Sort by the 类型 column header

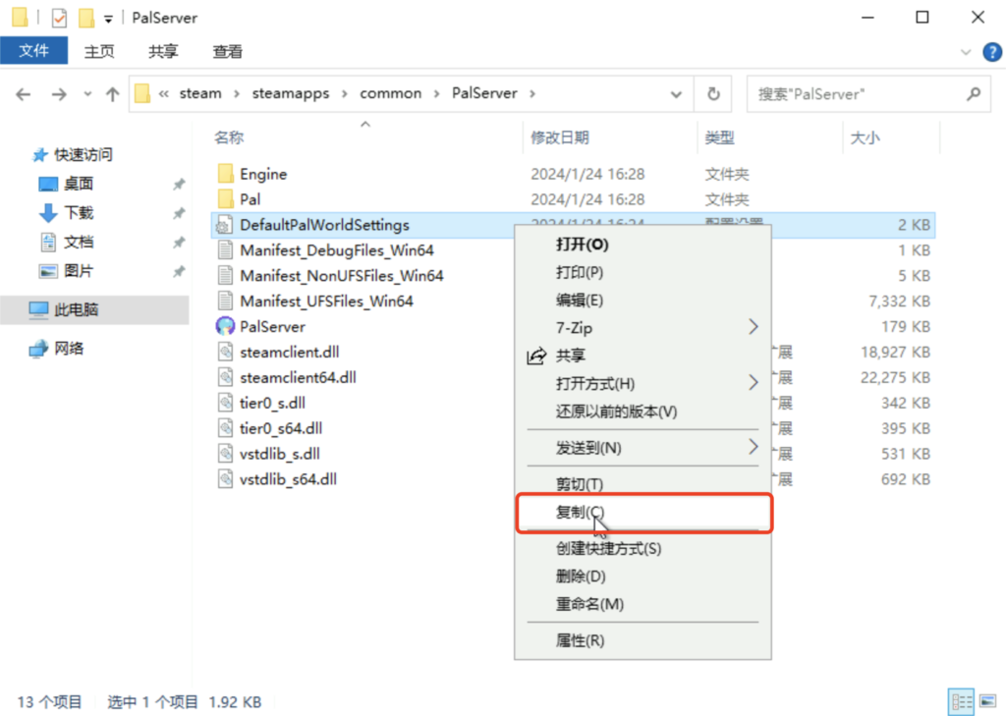pyautogui.click(x=719, y=138)
